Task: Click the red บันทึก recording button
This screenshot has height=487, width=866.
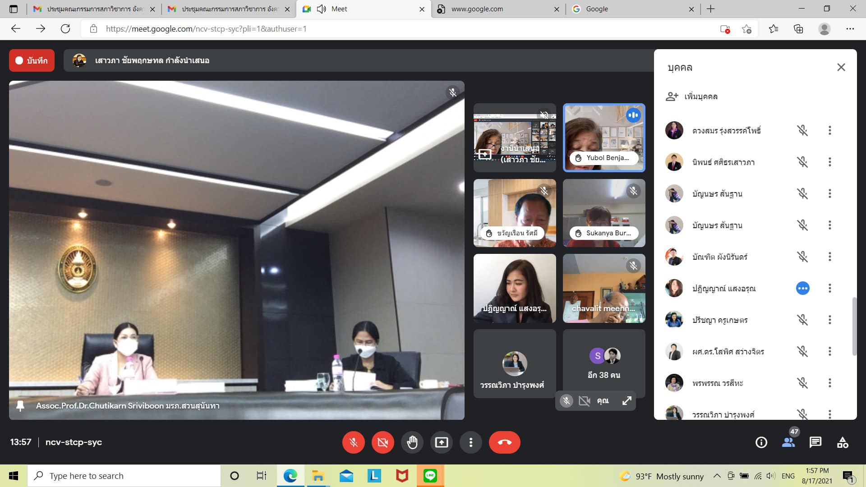Action: point(32,60)
